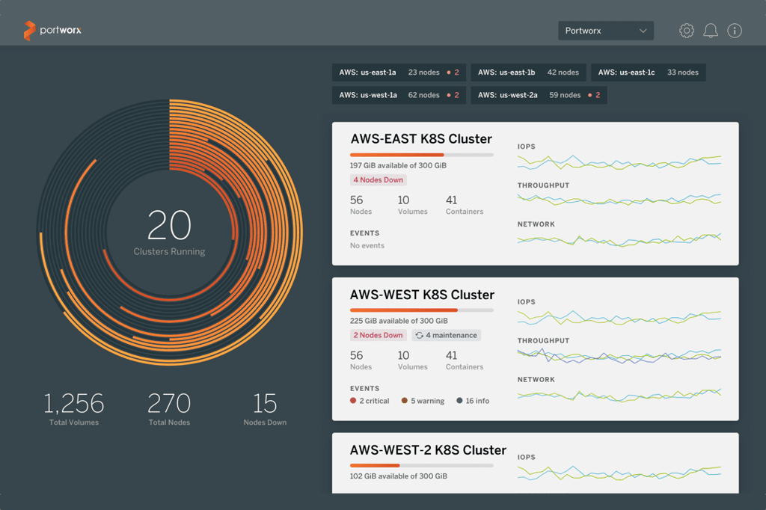Open the notifications bell icon
Screen dimensions: 766x510
pos(711,31)
